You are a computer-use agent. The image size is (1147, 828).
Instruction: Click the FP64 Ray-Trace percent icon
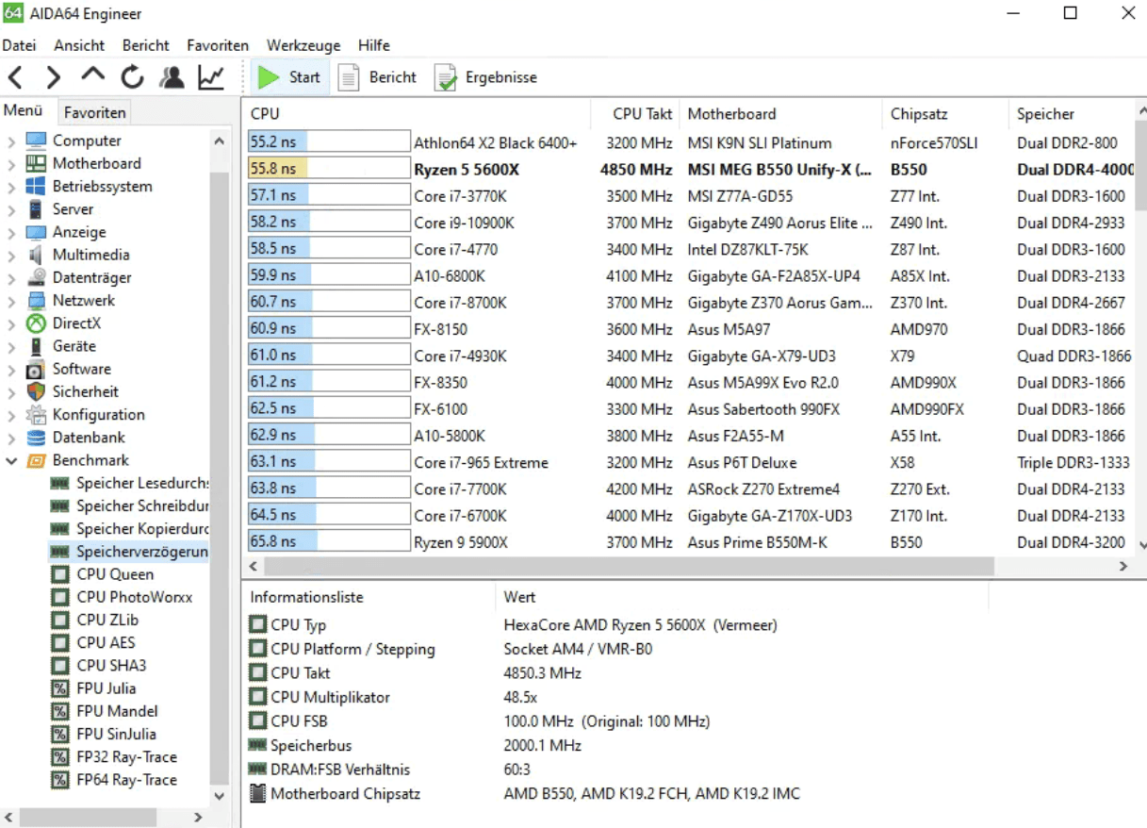click(x=60, y=780)
